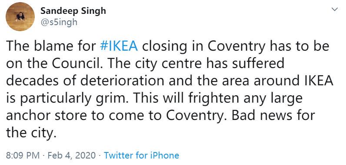Open Sandeep Singh's profile picture
346x165 pixels.
(x=20, y=17)
